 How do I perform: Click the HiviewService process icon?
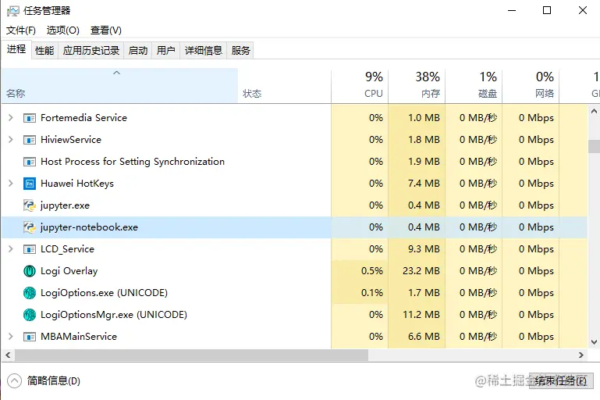pos(30,140)
